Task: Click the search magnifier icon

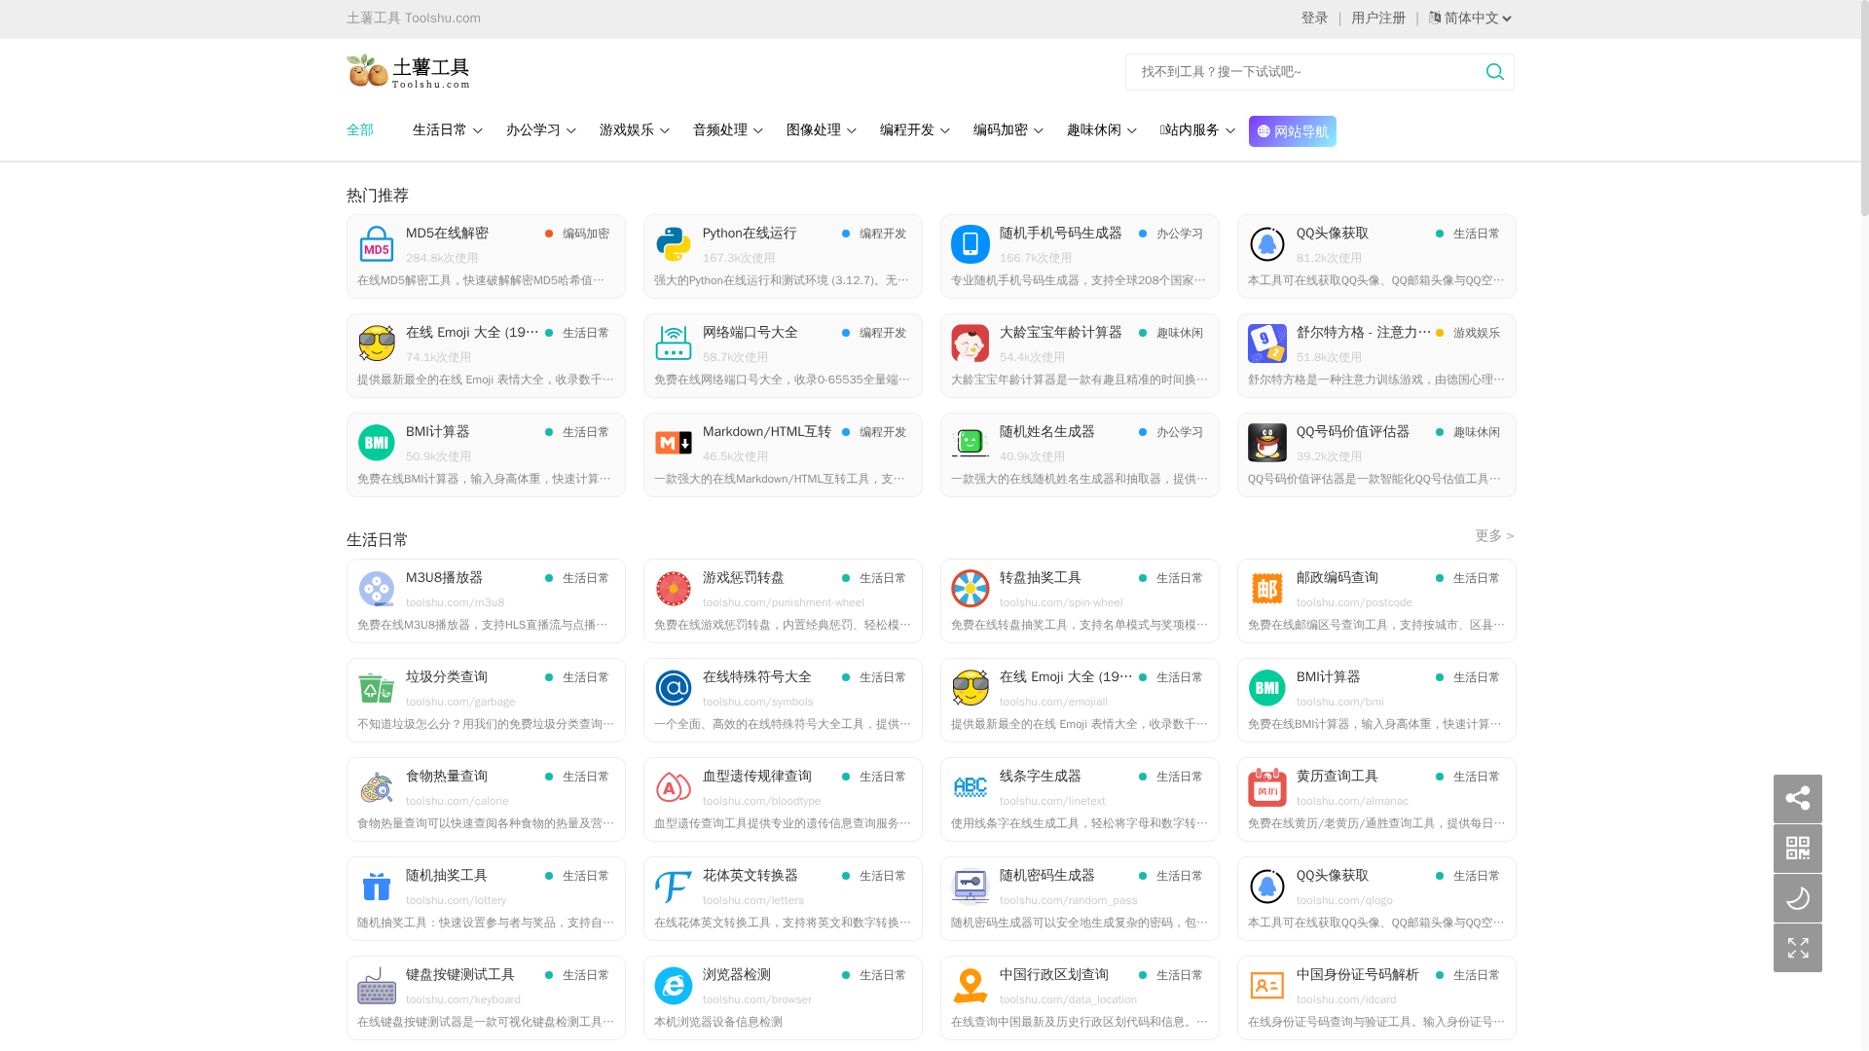Action: (x=1494, y=72)
